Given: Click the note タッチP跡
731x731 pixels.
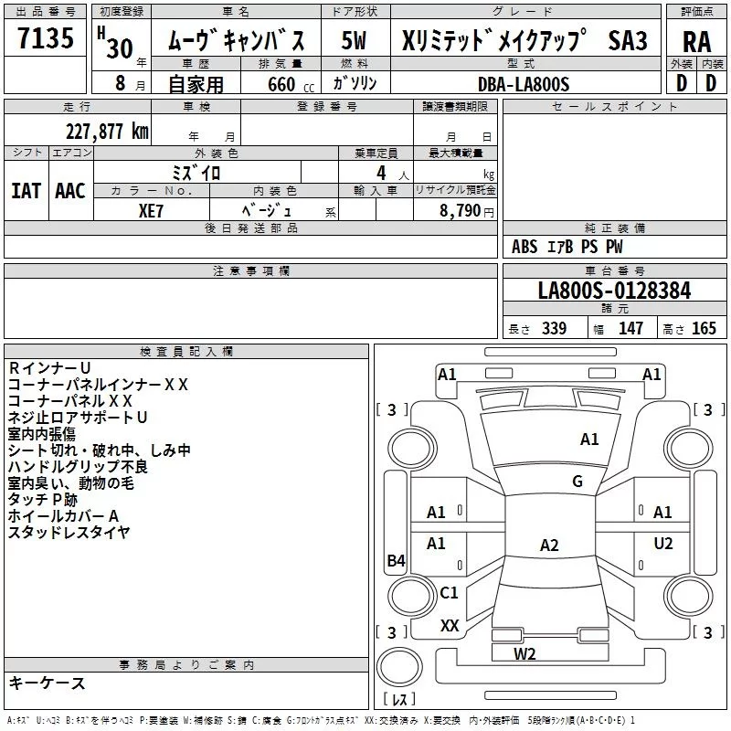Looking at the screenshot, I should (43, 499).
